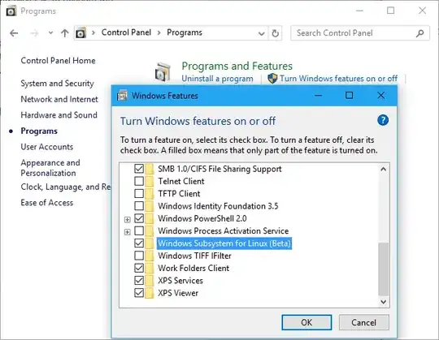This screenshot has height=340, width=439.
Task: Go up one level with the up arrow
Action: tap(65, 33)
